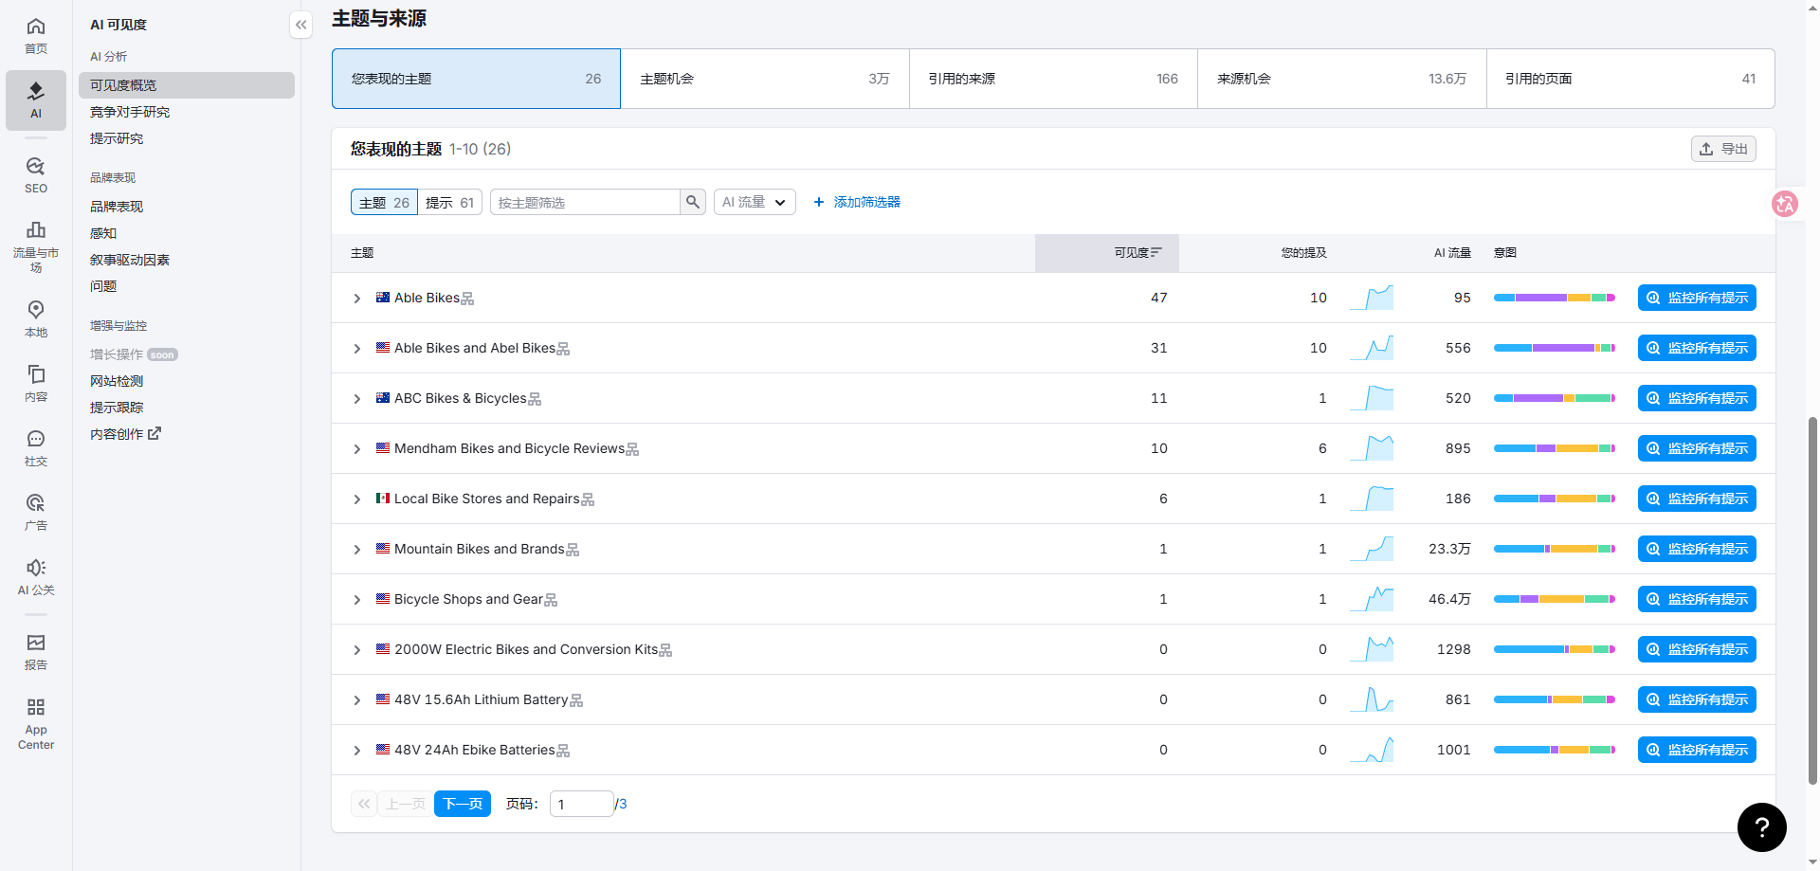Go to next page with 下一页
Screen dimensions: 1820x871
point(463,804)
